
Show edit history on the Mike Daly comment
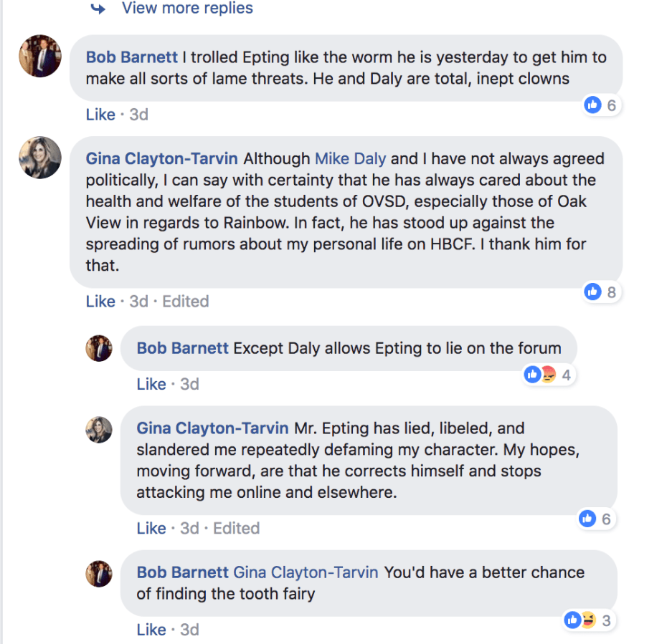point(186,302)
